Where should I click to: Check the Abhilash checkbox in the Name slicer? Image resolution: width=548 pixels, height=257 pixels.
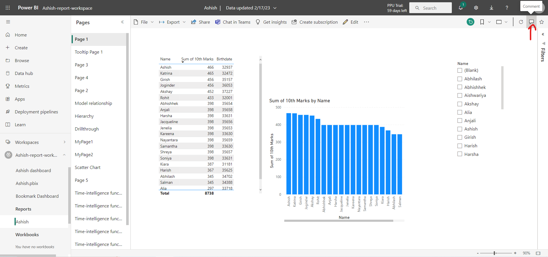coord(460,79)
